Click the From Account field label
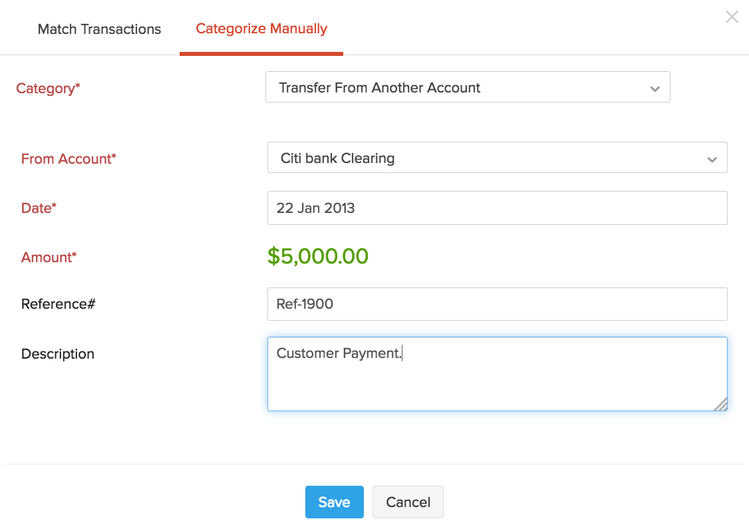Screen dimensions: 749x531 69,159
